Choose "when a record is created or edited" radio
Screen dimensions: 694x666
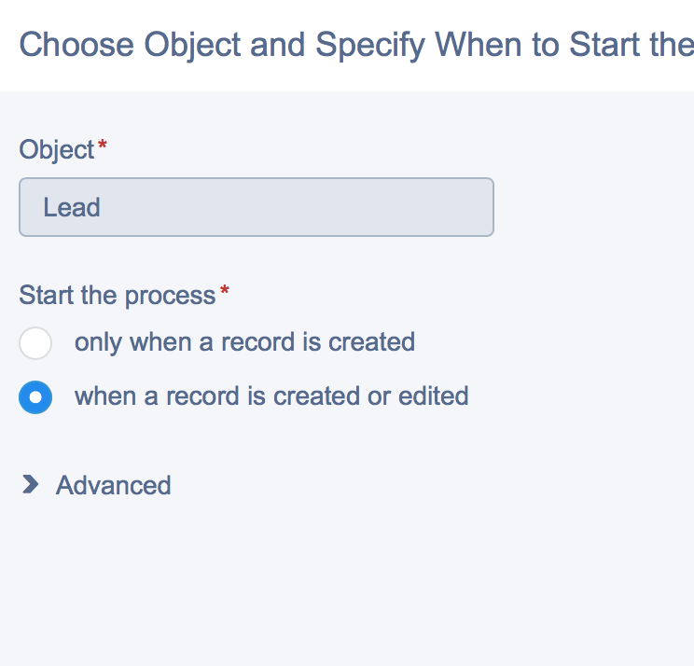click(35, 397)
